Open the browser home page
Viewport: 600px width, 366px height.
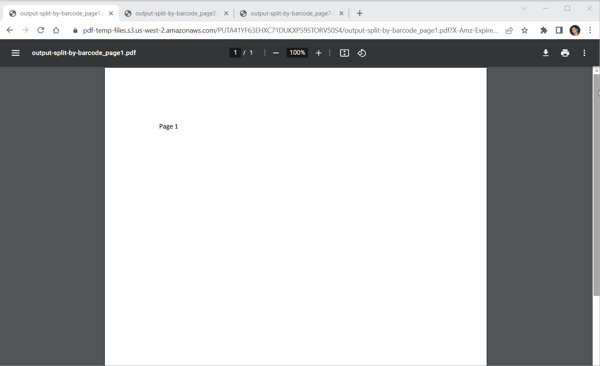coord(56,30)
